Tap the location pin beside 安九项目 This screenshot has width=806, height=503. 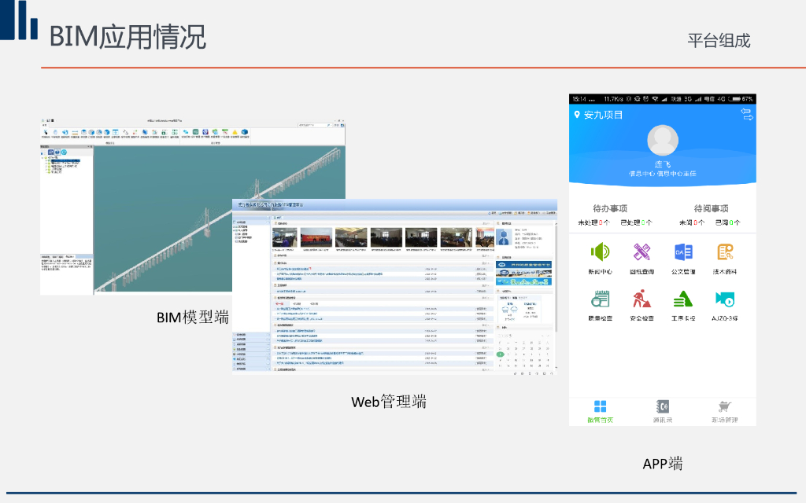click(x=577, y=115)
